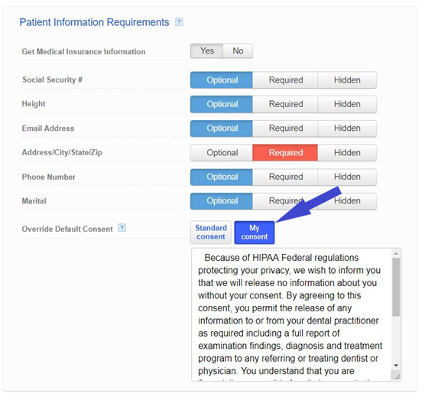Set Phone Number to Hidden
This screenshot has width=425, height=397.
click(x=347, y=177)
